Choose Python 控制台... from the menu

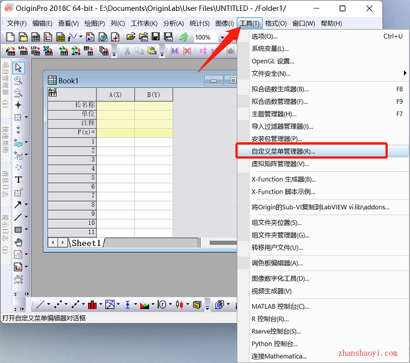click(x=323, y=344)
